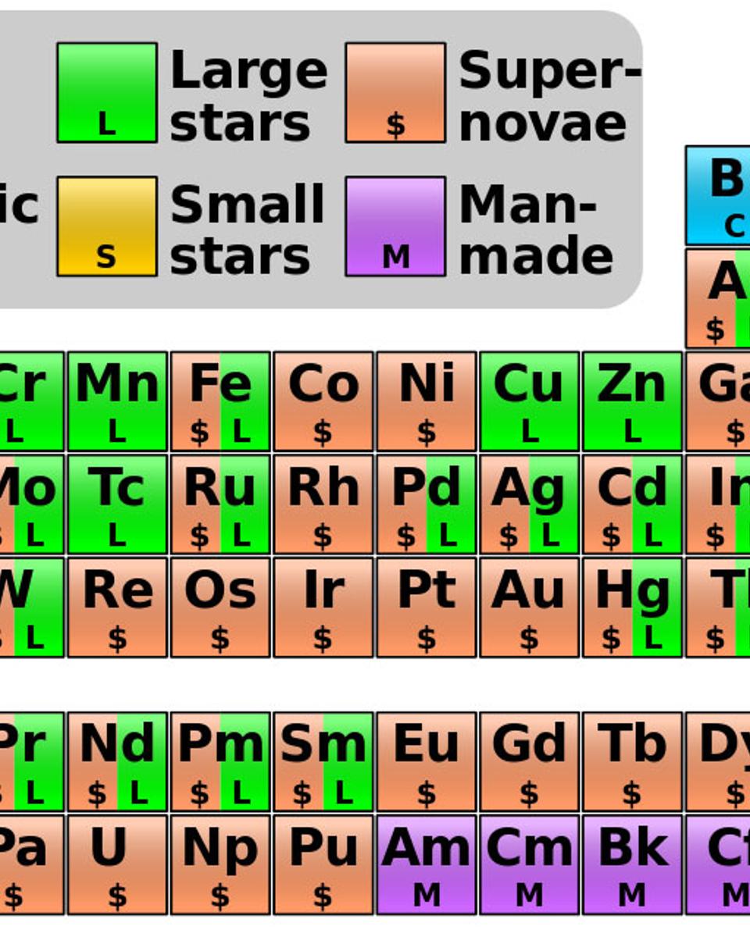Select the Dy element tile
This screenshot has height=937, width=750.
[718, 762]
